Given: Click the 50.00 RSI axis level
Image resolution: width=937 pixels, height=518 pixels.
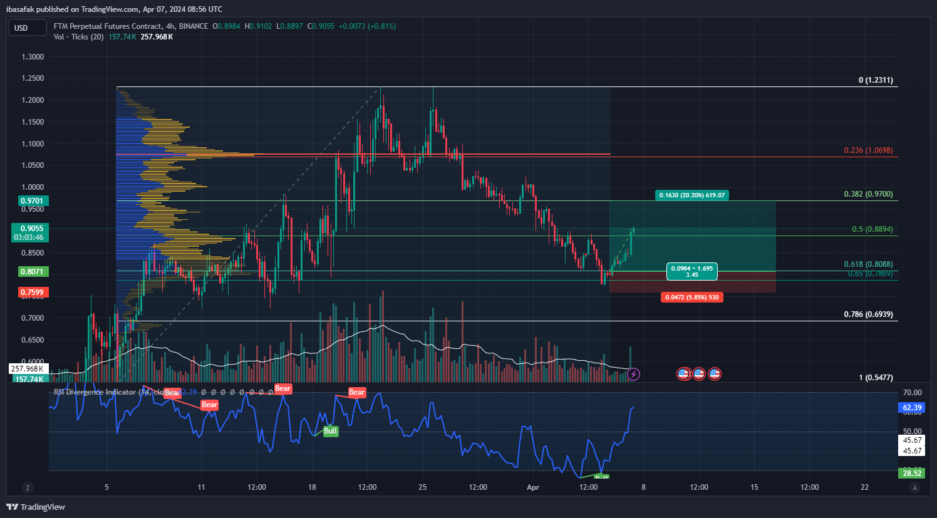Looking at the screenshot, I should click(912, 432).
